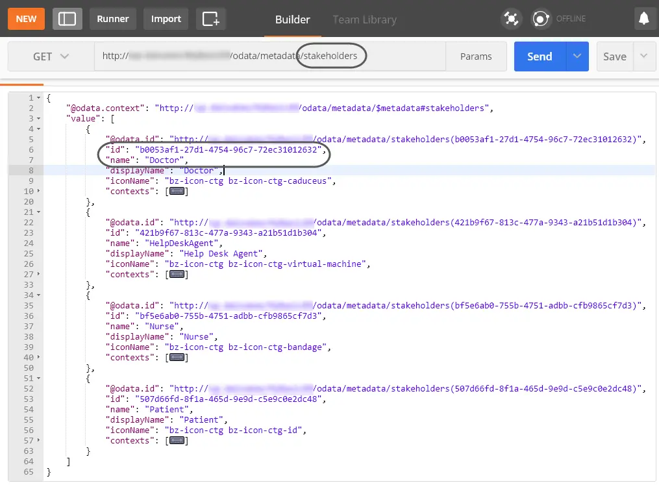The image size is (659, 485).
Task: Switch to the Team Library tab
Action: click(x=364, y=19)
